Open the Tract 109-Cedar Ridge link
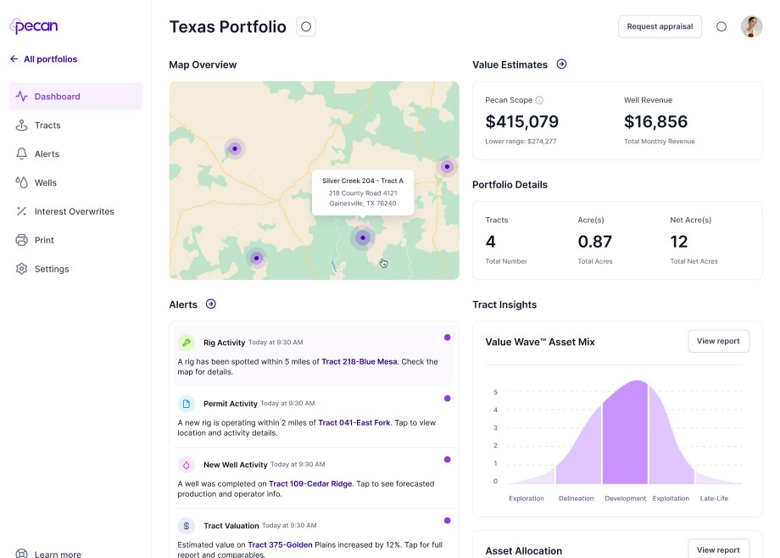Image resolution: width=780 pixels, height=558 pixels. pos(310,484)
